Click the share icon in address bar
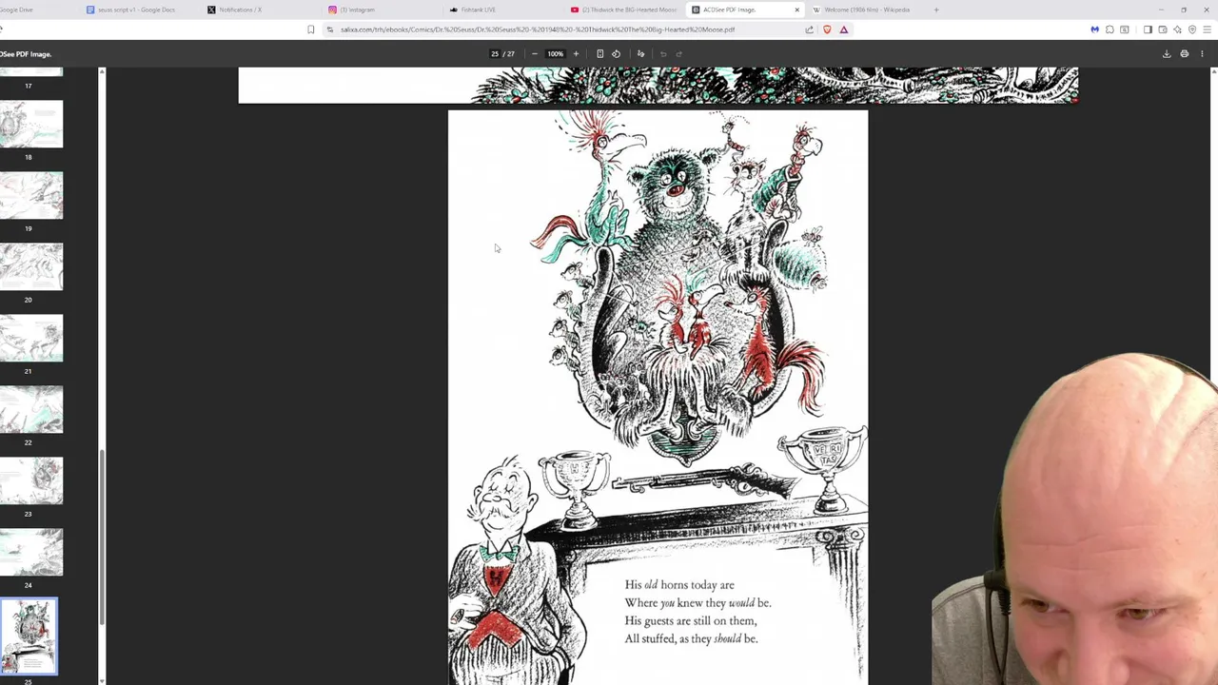The image size is (1218, 685). click(810, 29)
